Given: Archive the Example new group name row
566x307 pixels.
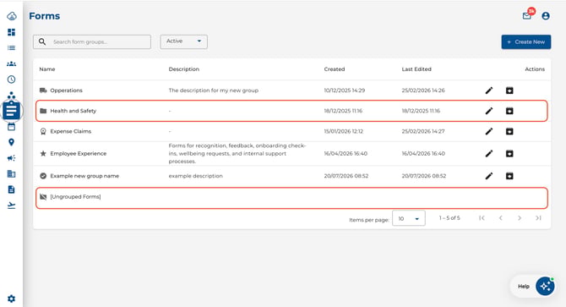Looking at the screenshot, I should tap(509, 176).
